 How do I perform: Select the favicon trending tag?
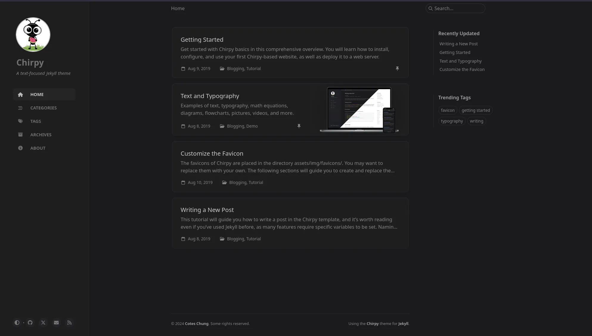tap(448, 110)
